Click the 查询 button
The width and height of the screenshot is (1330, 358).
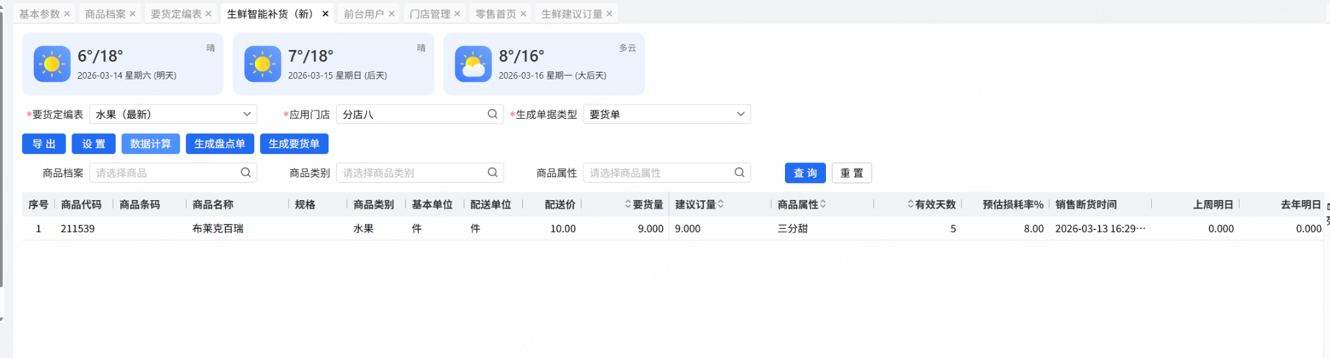(805, 173)
